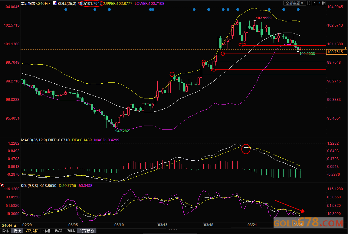Click the 03/13 date on the time axis

pyautogui.click(x=163, y=225)
